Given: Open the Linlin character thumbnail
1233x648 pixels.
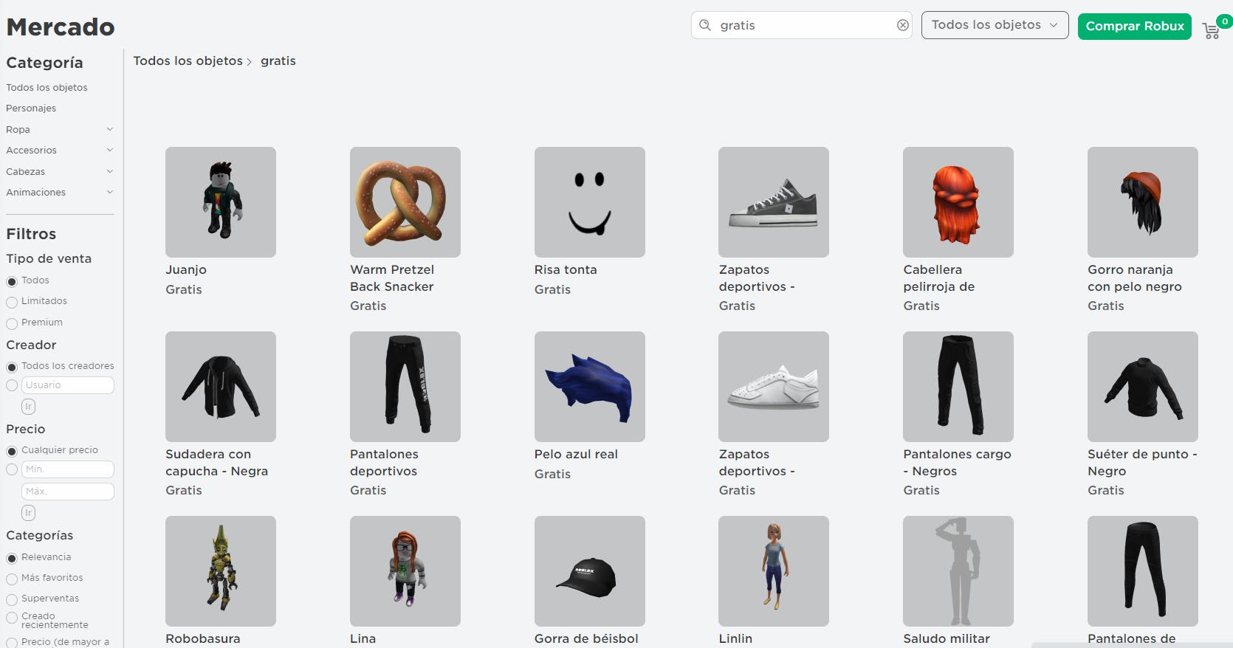Looking at the screenshot, I should click(x=774, y=571).
